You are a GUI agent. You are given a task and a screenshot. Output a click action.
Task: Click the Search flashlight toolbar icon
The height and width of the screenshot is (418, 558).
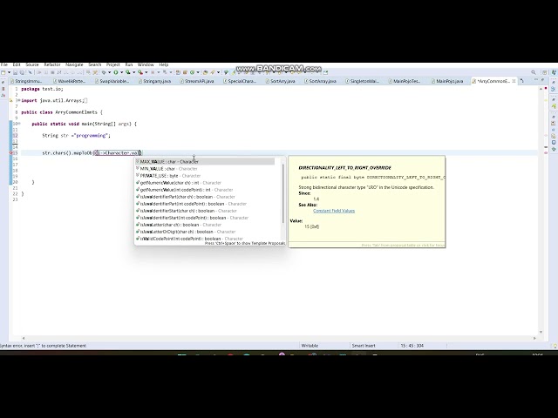point(213,72)
